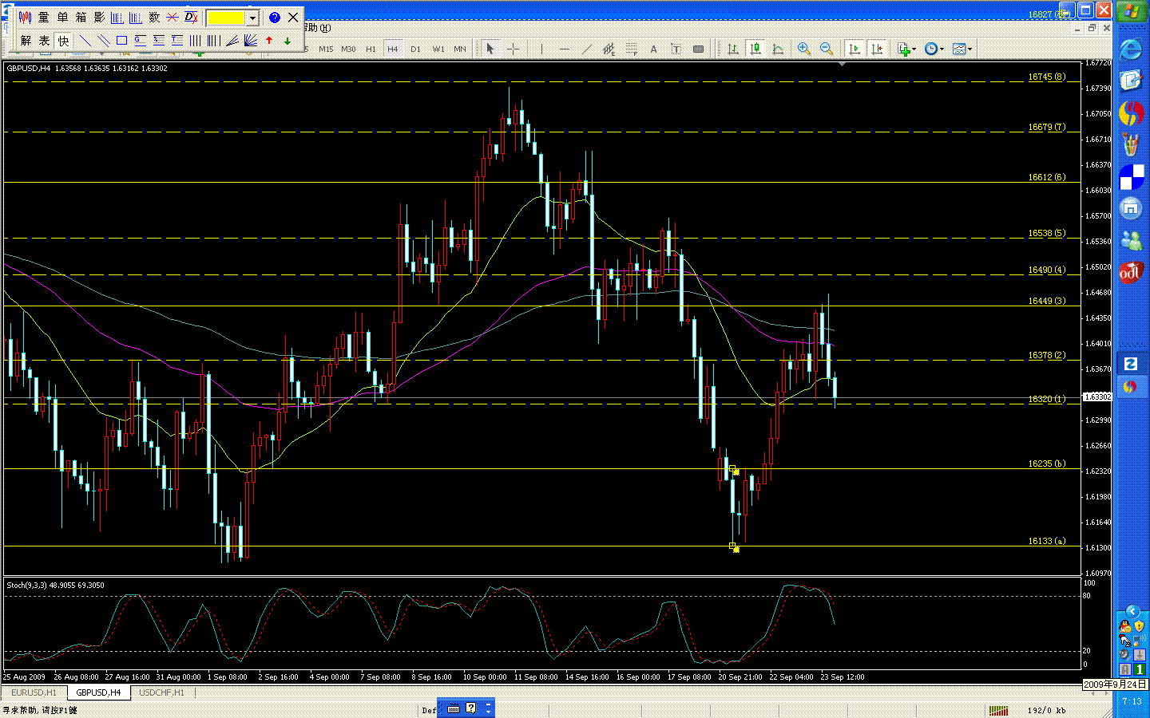Pick the yellow color swatch

pyautogui.click(x=226, y=18)
